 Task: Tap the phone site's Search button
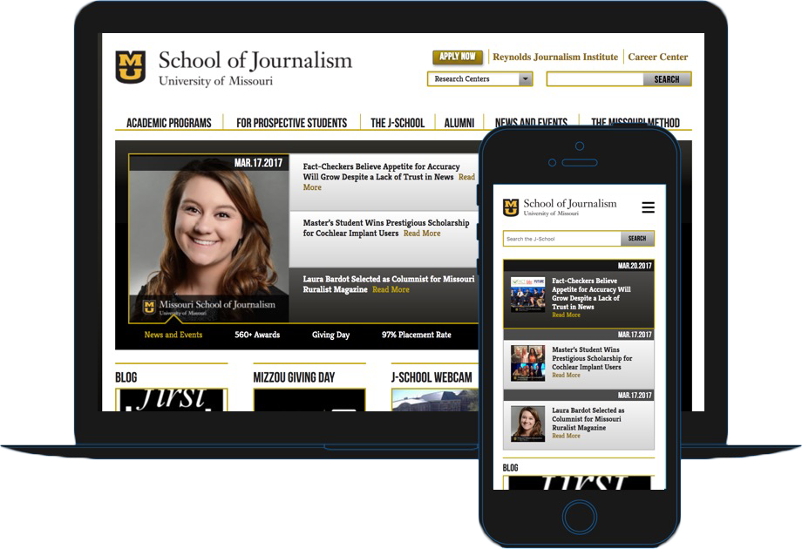pyautogui.click(x=637, y=239)
